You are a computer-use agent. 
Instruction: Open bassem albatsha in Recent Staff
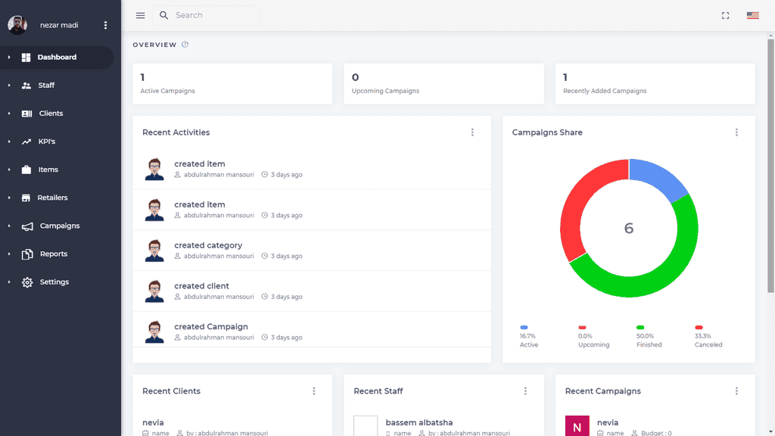(x=419, y=422)
